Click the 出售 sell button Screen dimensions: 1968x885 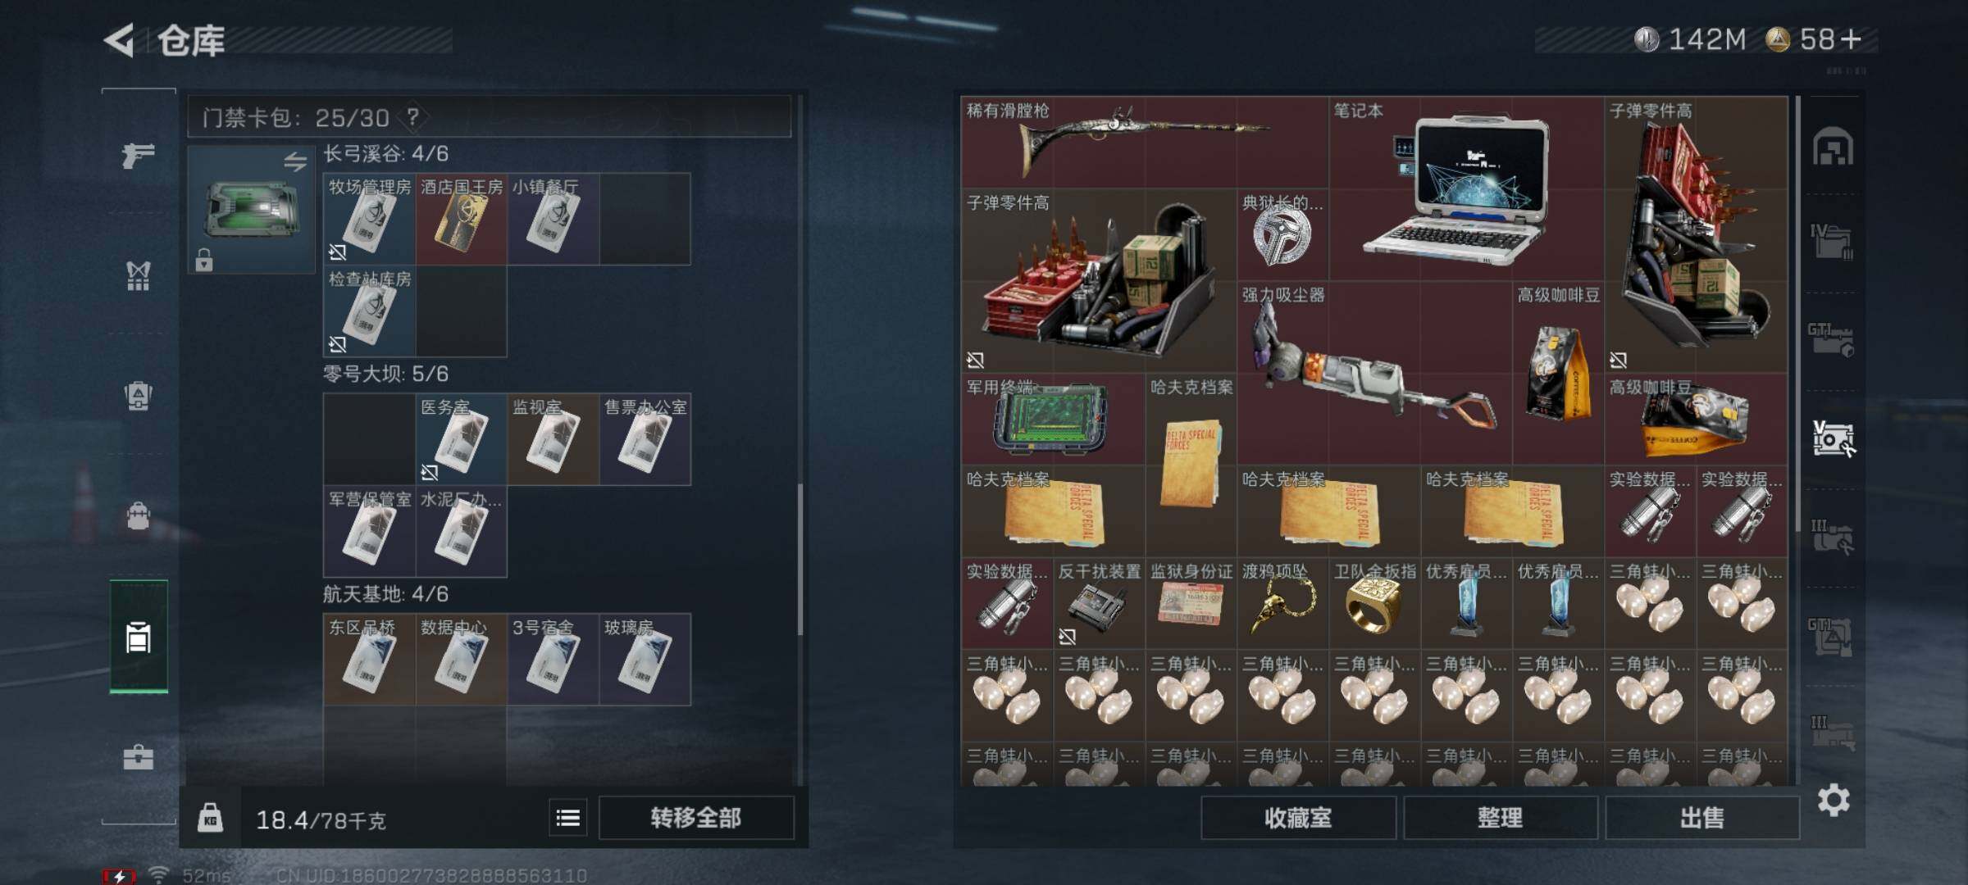(x=1702, y=817)
